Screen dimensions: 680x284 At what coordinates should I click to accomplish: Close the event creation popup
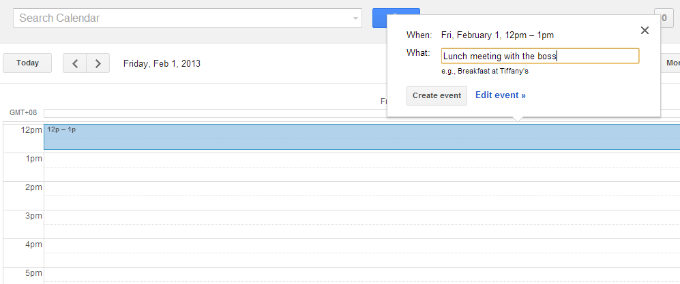[645, 30]
